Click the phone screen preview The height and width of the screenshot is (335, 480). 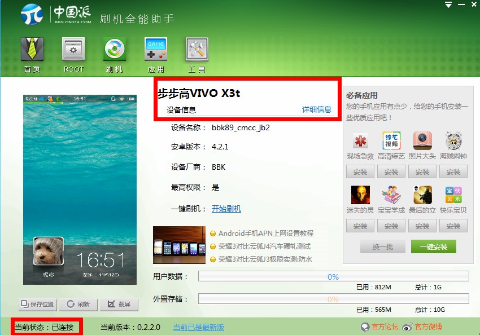(x=80, y=189)
